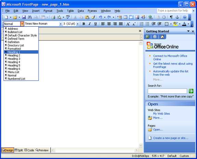Open the Font name dropdown
The height and width of the screenshot is (159, 197).
[61, 24]
